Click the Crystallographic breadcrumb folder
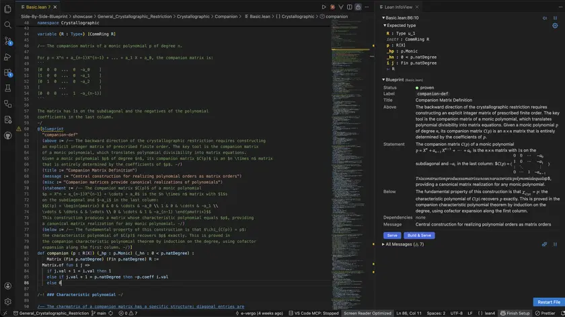Image resolution: width=565 pixels, height=317 pixels. pos(193,16)
